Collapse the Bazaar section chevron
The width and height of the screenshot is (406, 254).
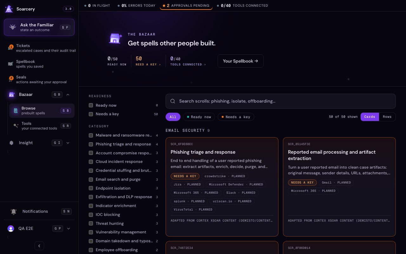(x=68, y=95)
